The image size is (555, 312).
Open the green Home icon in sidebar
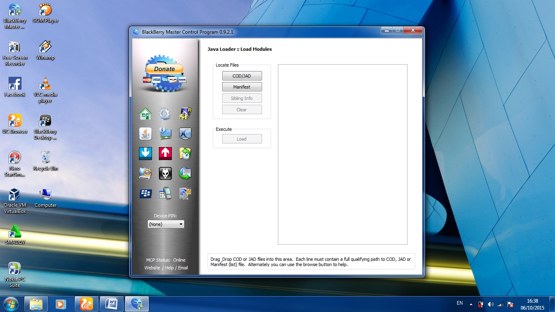[x=145, y=114]
